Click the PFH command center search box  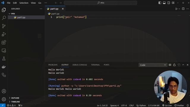100,3
